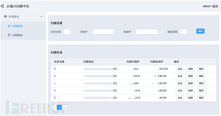221x116 pixels.
Task: Click the blue 添加 button
Action: coord(200,31)
